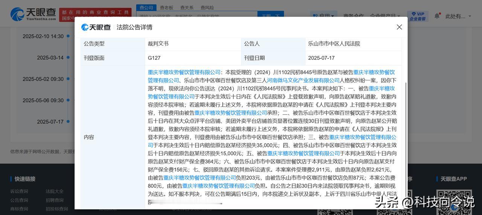Click the 快速链接 footer heading
Screen dimensions: 482x215
tap(25, 179)
